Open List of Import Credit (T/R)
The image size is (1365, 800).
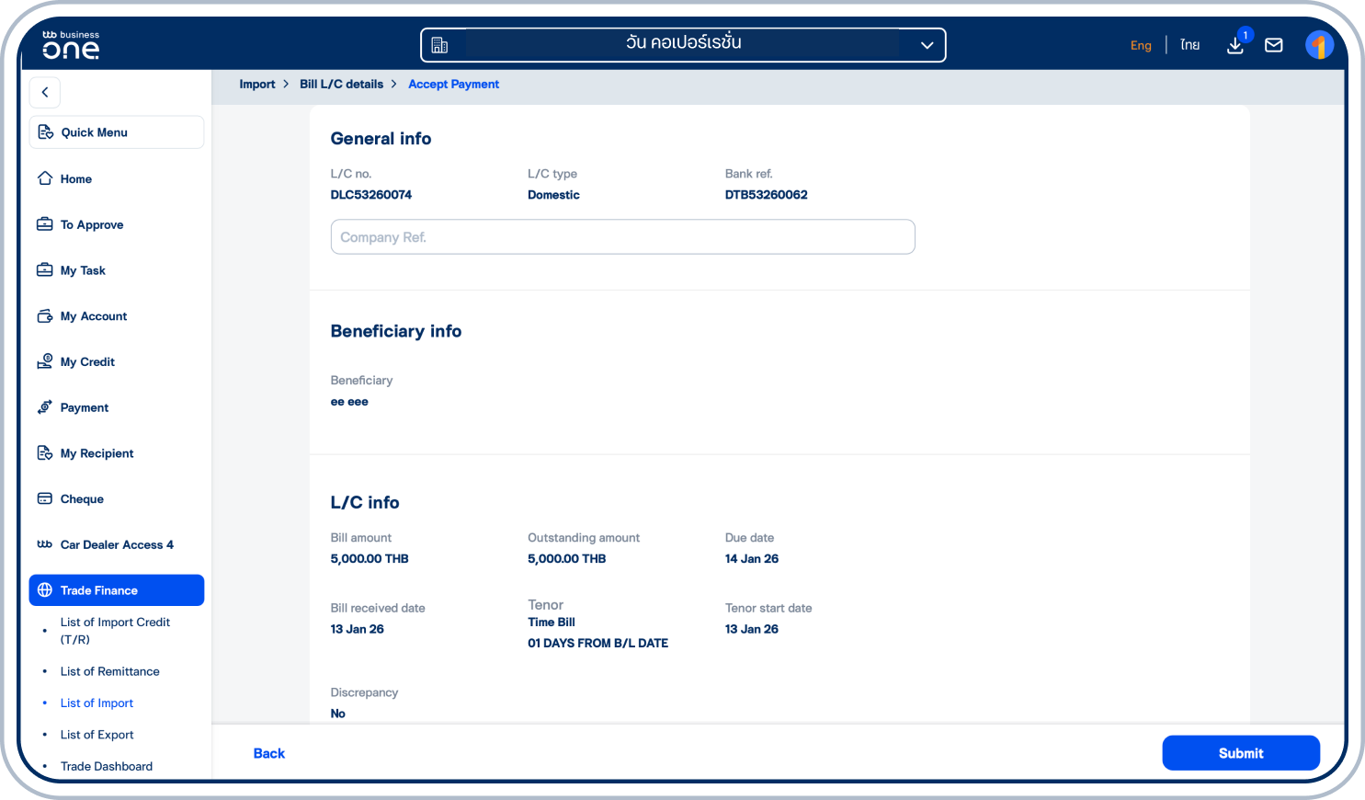(x=115, y=631)
